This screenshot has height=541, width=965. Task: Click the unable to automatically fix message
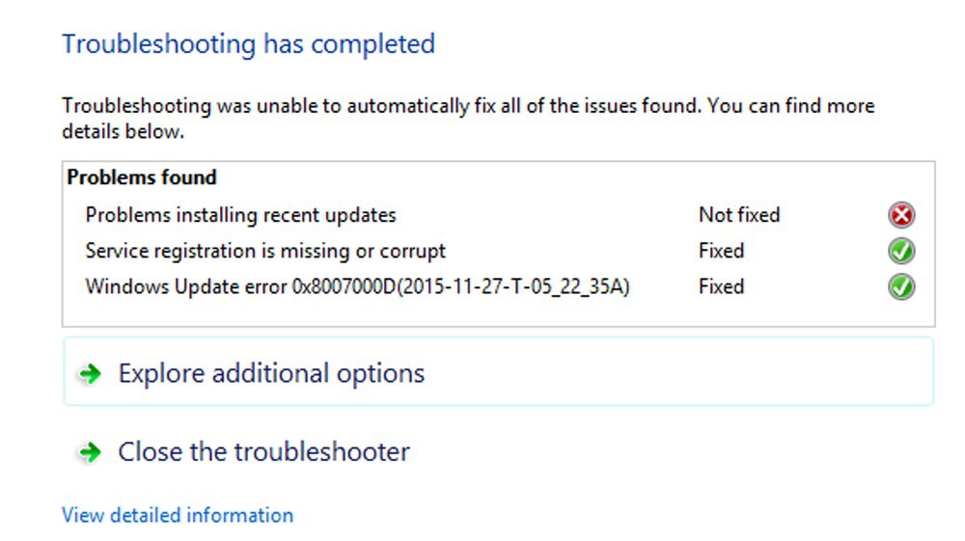[468, 106]
